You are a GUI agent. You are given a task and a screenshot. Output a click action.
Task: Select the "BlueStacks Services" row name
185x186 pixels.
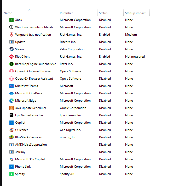coord(28,137)
